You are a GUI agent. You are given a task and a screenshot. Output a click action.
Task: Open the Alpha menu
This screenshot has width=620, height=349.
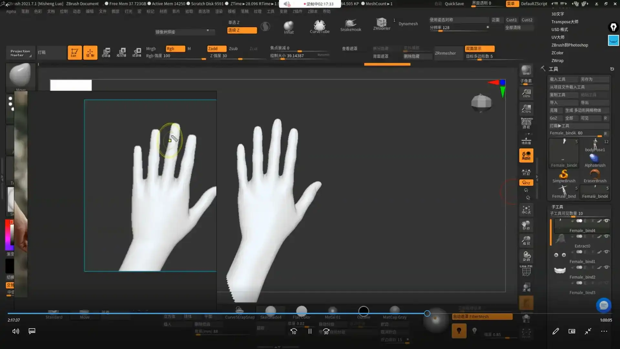pyautogui.click(x=11, y=11)
